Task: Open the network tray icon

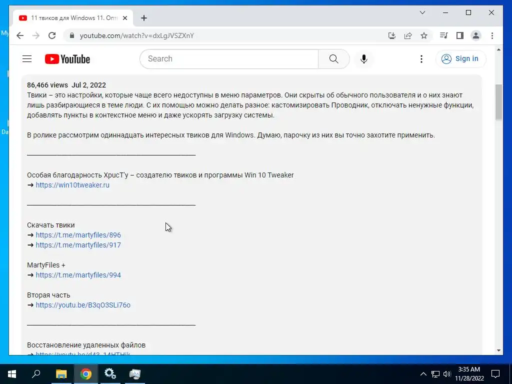Action: tap(435, 374)
